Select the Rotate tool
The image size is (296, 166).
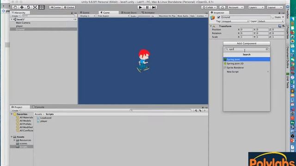point(29,7)
